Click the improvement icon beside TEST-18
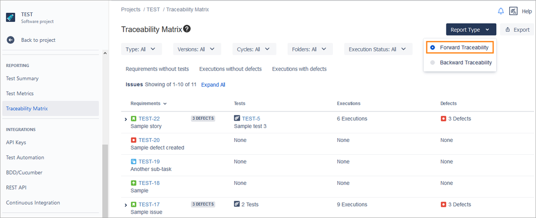Viewport: 536px width, 218px height. 134,183
